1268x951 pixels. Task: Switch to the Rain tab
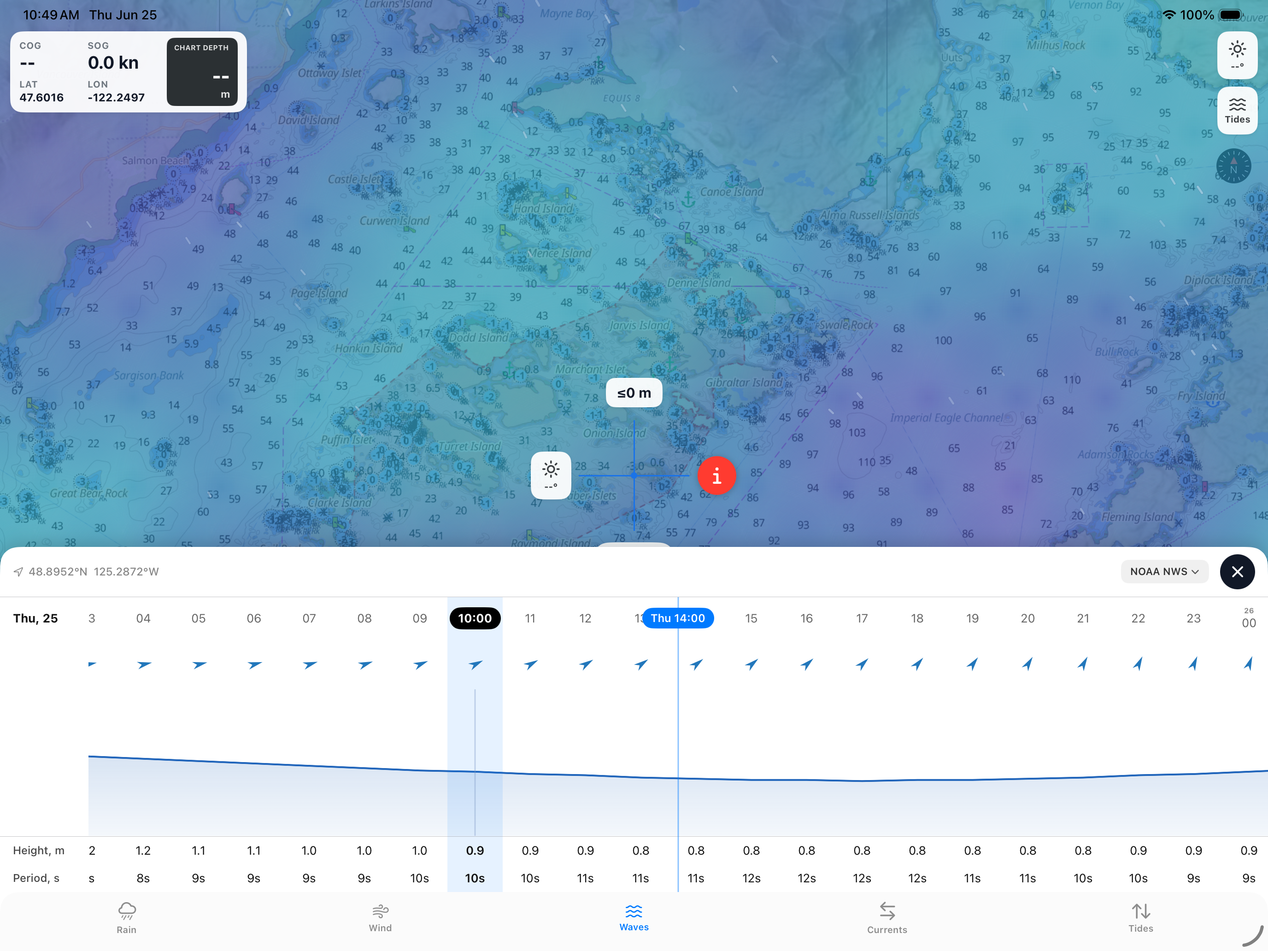tap(127, 918)
